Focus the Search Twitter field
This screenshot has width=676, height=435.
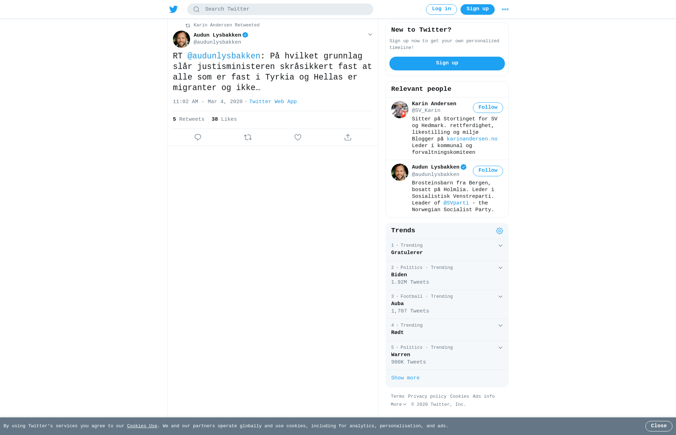tap(280, 10)
